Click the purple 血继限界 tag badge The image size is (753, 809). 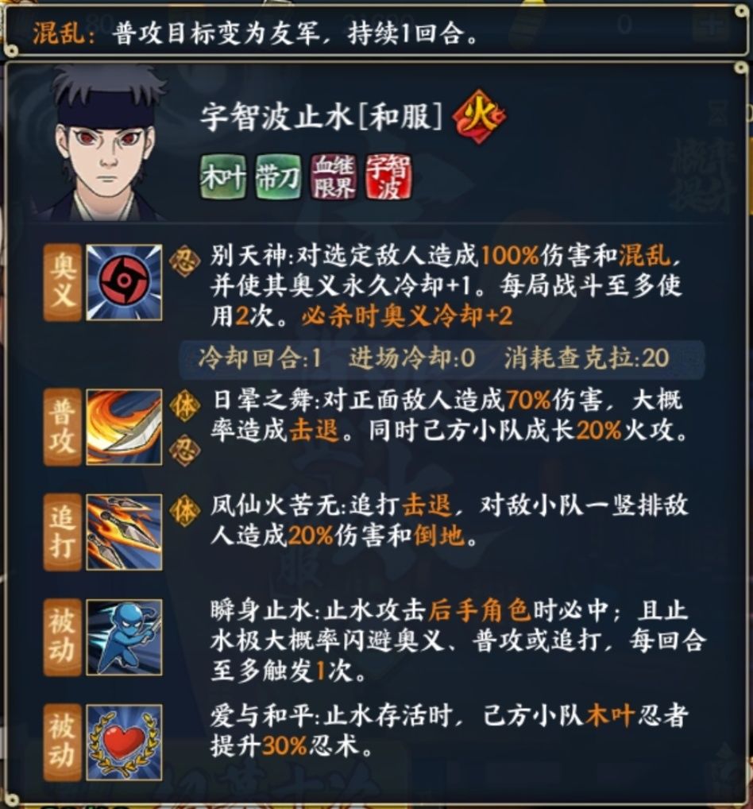[x=333, y=177]
